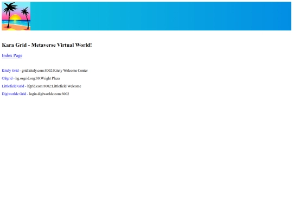Viewport: 293px width, 220px height.
Task: Visit the OSgrid link
Action: coord(7,78)
